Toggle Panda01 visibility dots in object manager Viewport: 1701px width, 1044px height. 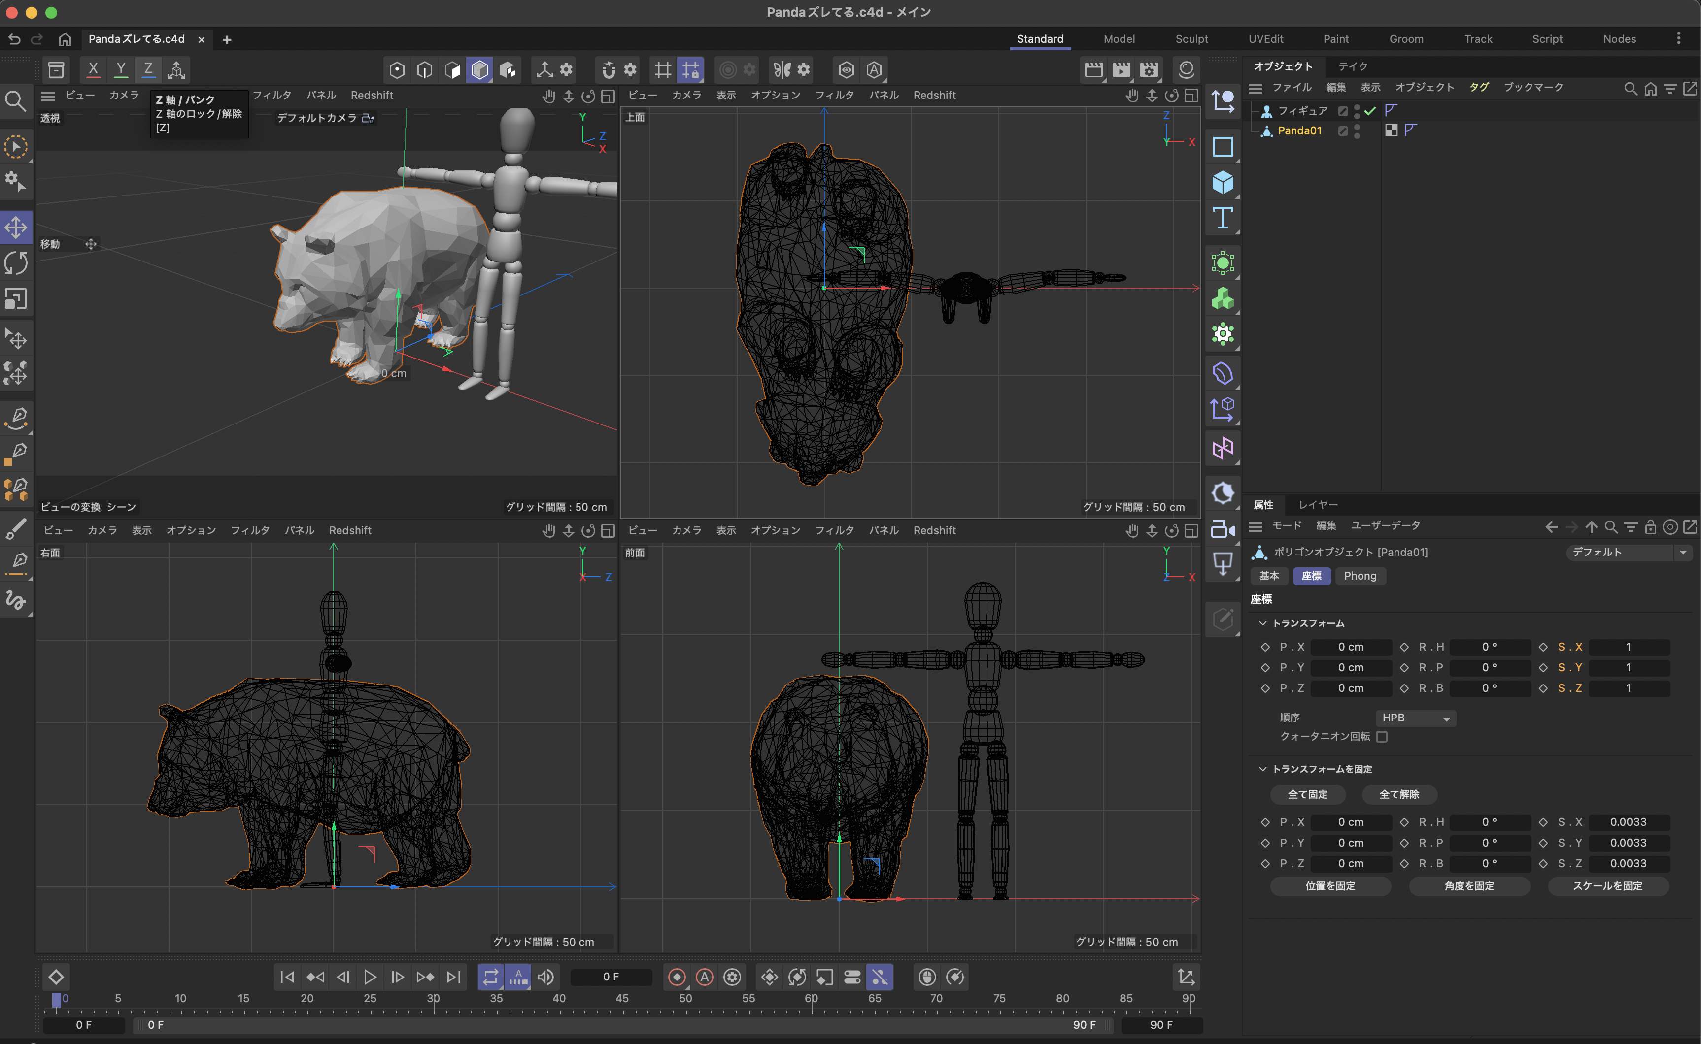point(1357,130)
